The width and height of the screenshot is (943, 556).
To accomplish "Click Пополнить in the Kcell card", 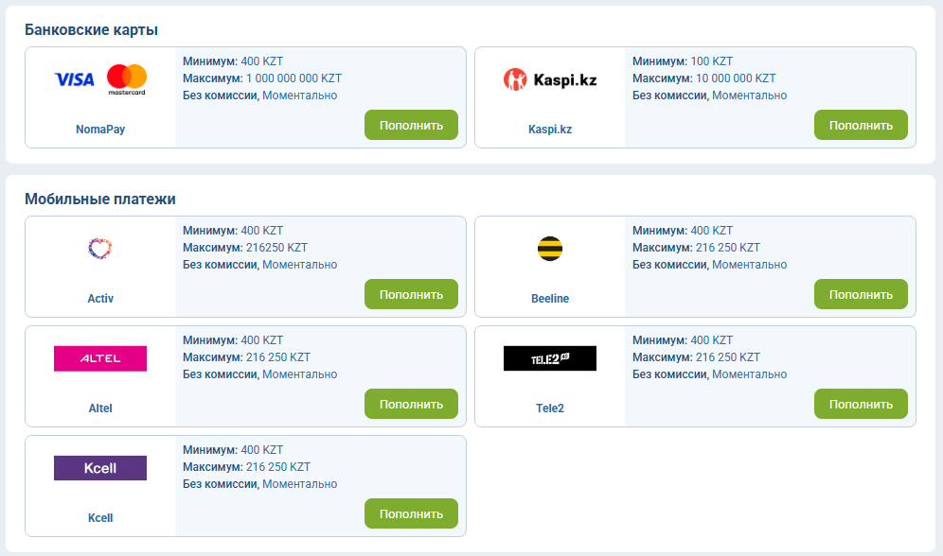I will pyautogui.click(x=411, y=514).
